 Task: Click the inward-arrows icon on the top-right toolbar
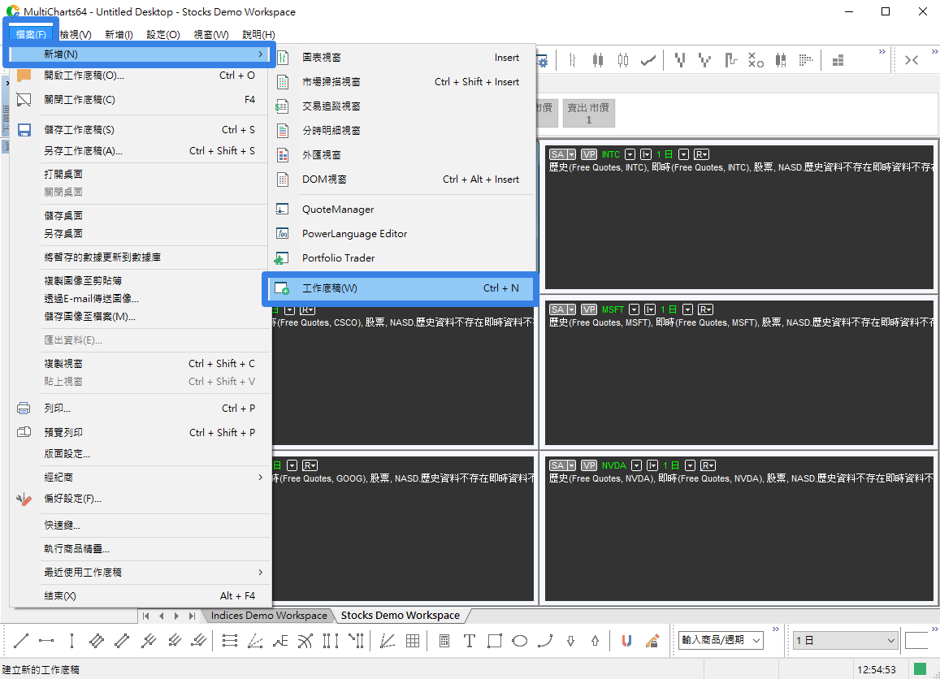tap(912, 60)
